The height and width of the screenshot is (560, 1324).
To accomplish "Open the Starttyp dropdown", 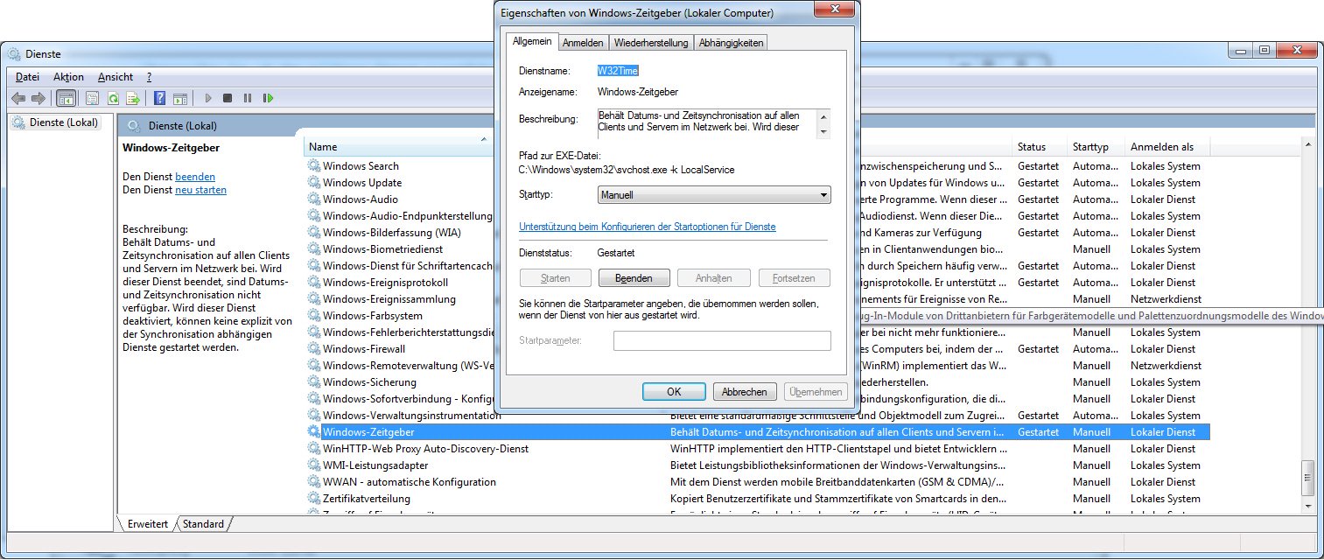I will tap(713, 195).
